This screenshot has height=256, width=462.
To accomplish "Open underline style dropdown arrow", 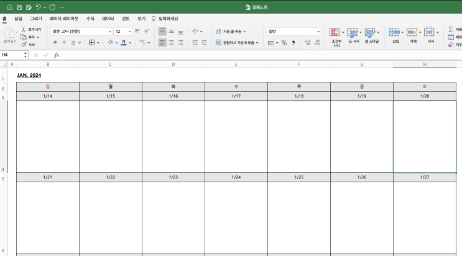I will (x=79, y=43).
